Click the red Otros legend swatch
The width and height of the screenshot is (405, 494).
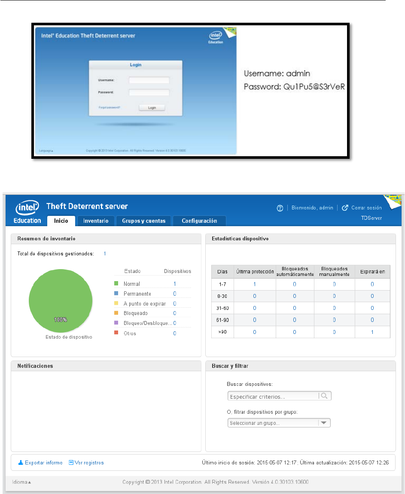(116, 333)
